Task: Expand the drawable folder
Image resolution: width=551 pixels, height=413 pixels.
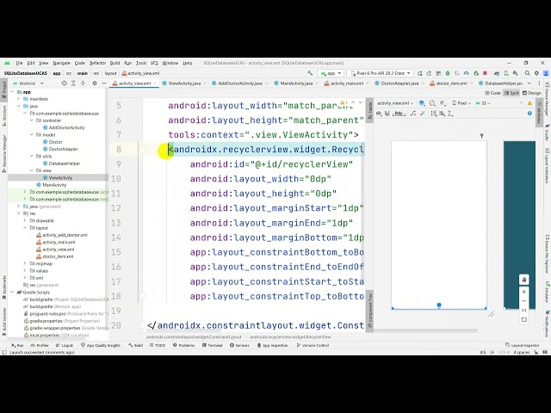Action: [25, 220]
